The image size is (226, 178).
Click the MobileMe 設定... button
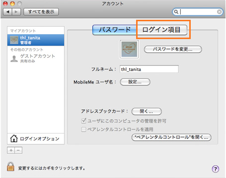pyautogui.click(x=135, y=82)
